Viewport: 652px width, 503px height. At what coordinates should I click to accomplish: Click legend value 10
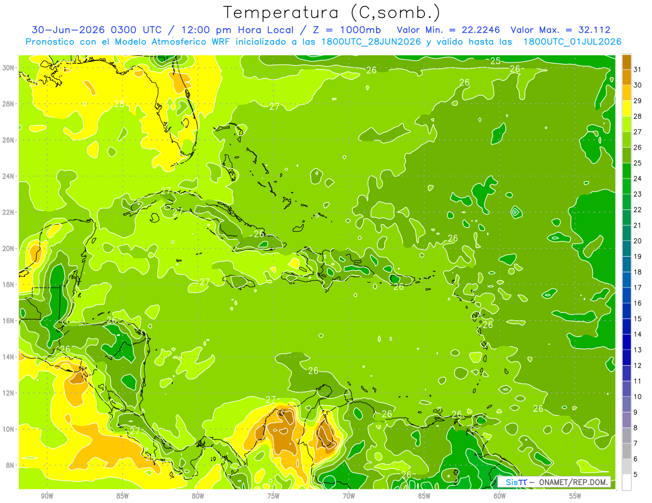[x=637, y=397]
